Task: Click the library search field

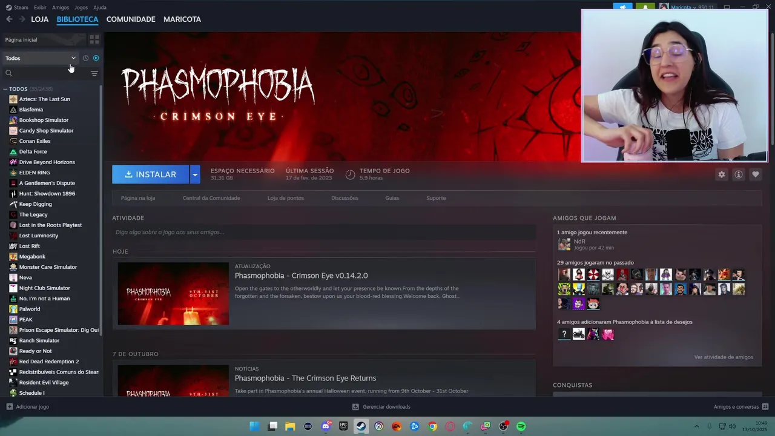Action: pyautogui.click(x=45, y=73)
